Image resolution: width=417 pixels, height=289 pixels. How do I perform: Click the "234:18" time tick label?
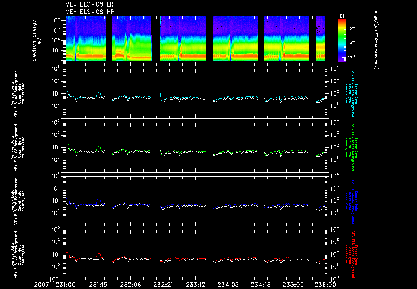(260, 285)
